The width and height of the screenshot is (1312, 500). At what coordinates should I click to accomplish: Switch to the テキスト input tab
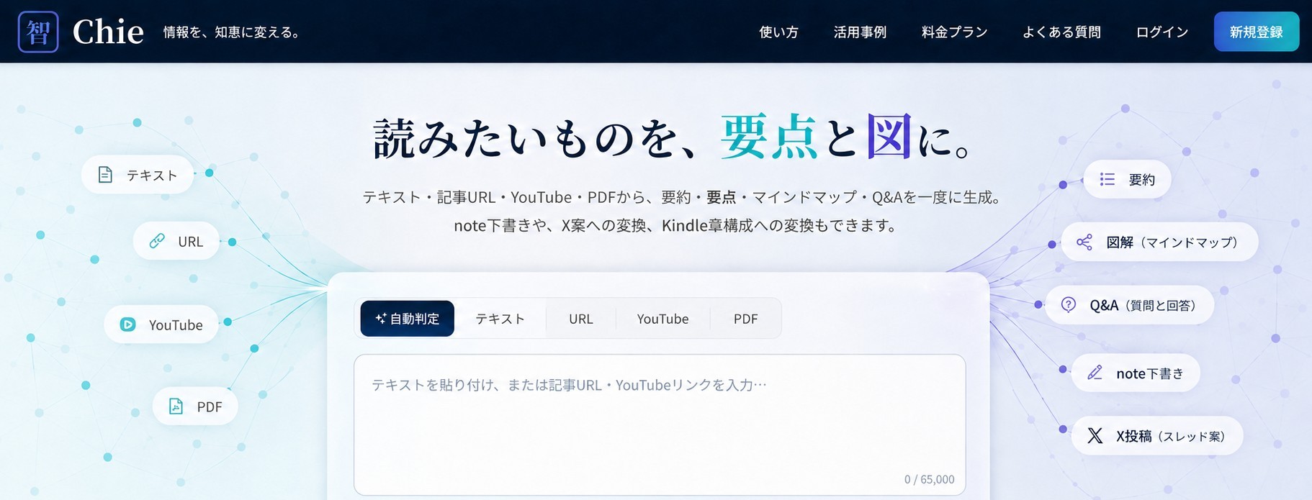click(500, 319)
